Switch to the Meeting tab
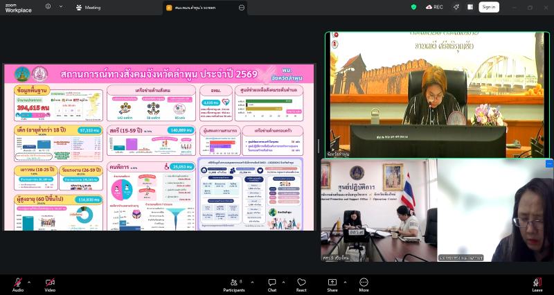 (89, 8)
